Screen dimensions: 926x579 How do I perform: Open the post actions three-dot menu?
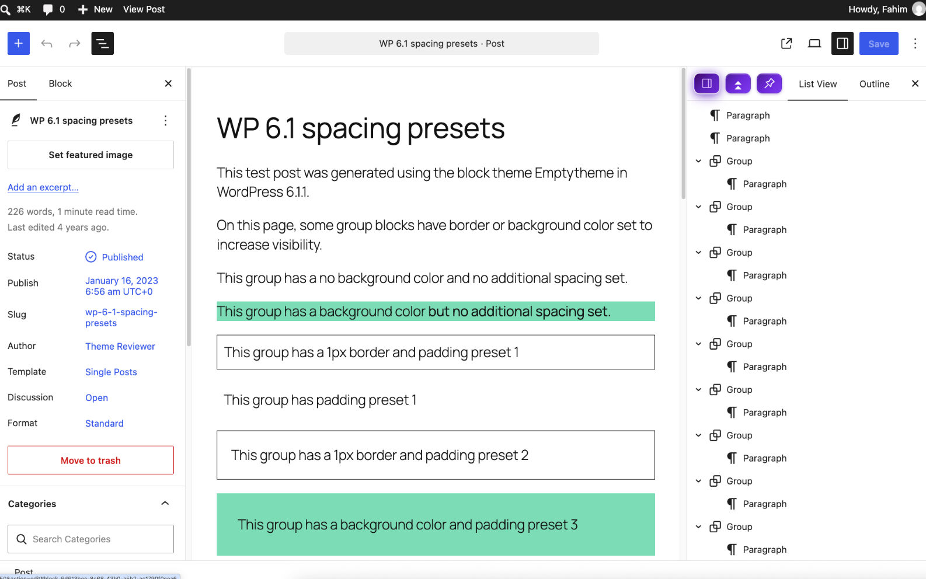(x=166, y=120)
